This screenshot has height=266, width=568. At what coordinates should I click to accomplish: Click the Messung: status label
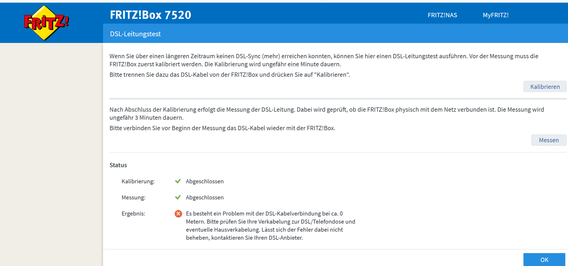[x=133, y=198]
